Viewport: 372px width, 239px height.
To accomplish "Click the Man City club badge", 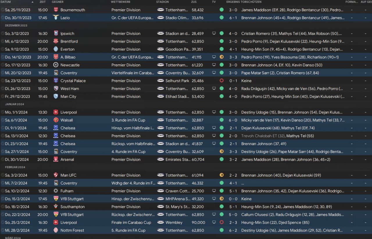I will click(x=56, y=96).
